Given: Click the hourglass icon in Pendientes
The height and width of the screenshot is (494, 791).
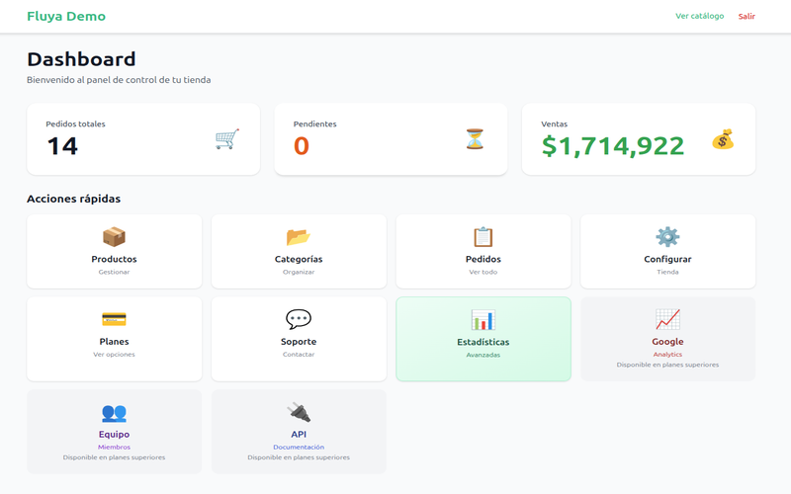Looking at the screenshot, I should pos(476,139).
